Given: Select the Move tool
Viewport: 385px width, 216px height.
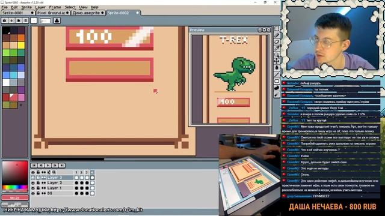Looking at the screenshot, I should tap(277, 61).
